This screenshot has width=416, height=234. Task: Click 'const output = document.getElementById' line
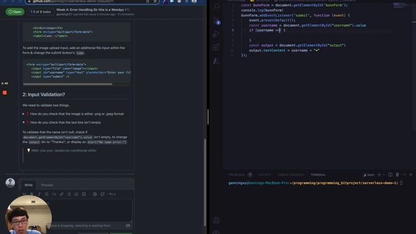(x=298, y=45)
